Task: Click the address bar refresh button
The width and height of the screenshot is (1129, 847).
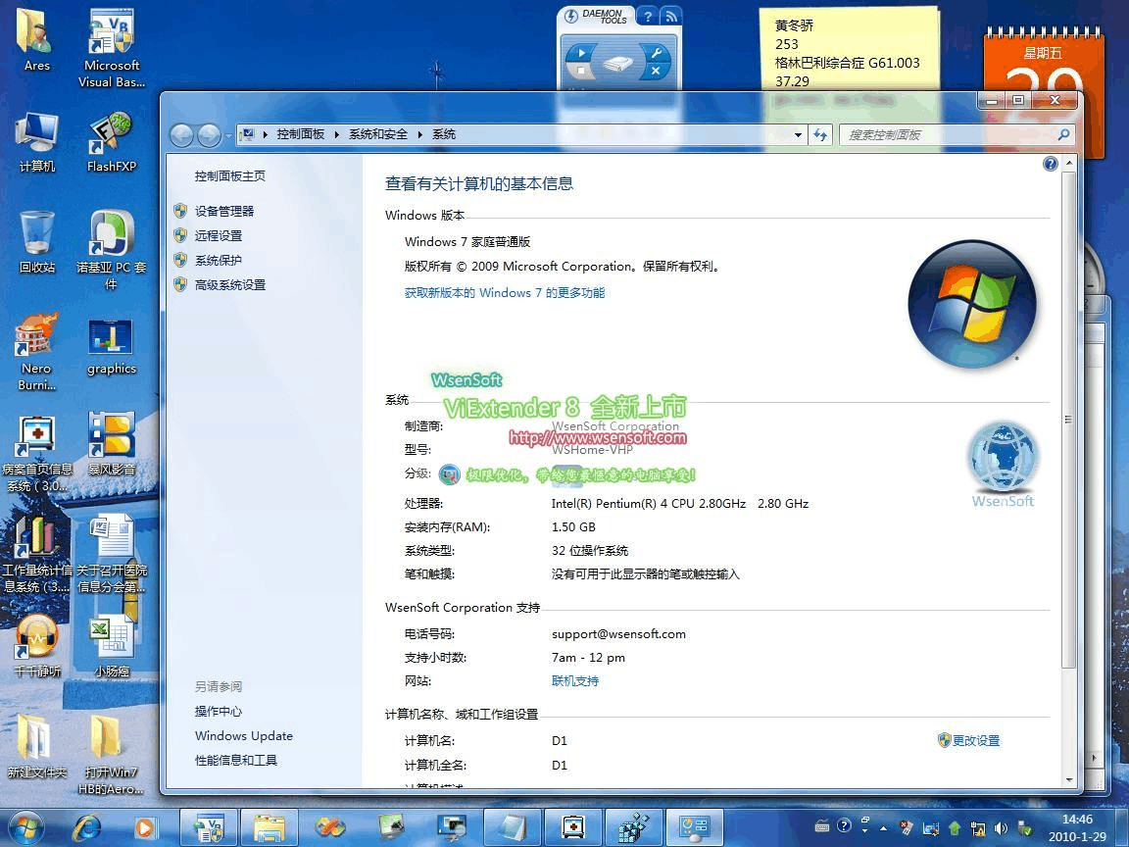Action: (x=820, y=134)
